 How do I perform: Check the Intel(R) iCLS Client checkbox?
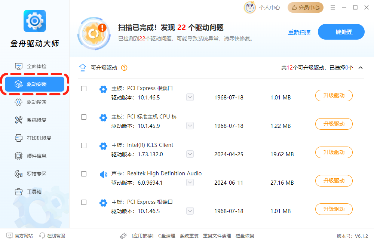click(x=84, y=145)
